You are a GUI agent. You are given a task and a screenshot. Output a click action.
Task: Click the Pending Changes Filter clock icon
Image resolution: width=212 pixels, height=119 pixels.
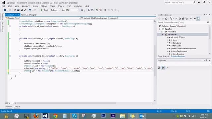coord(171,19)
